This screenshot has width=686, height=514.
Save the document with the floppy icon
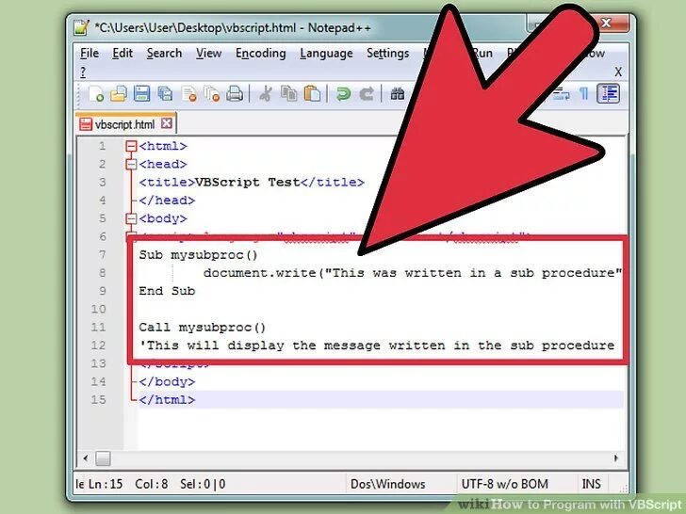pyautogui.click(x=141, y=94)
